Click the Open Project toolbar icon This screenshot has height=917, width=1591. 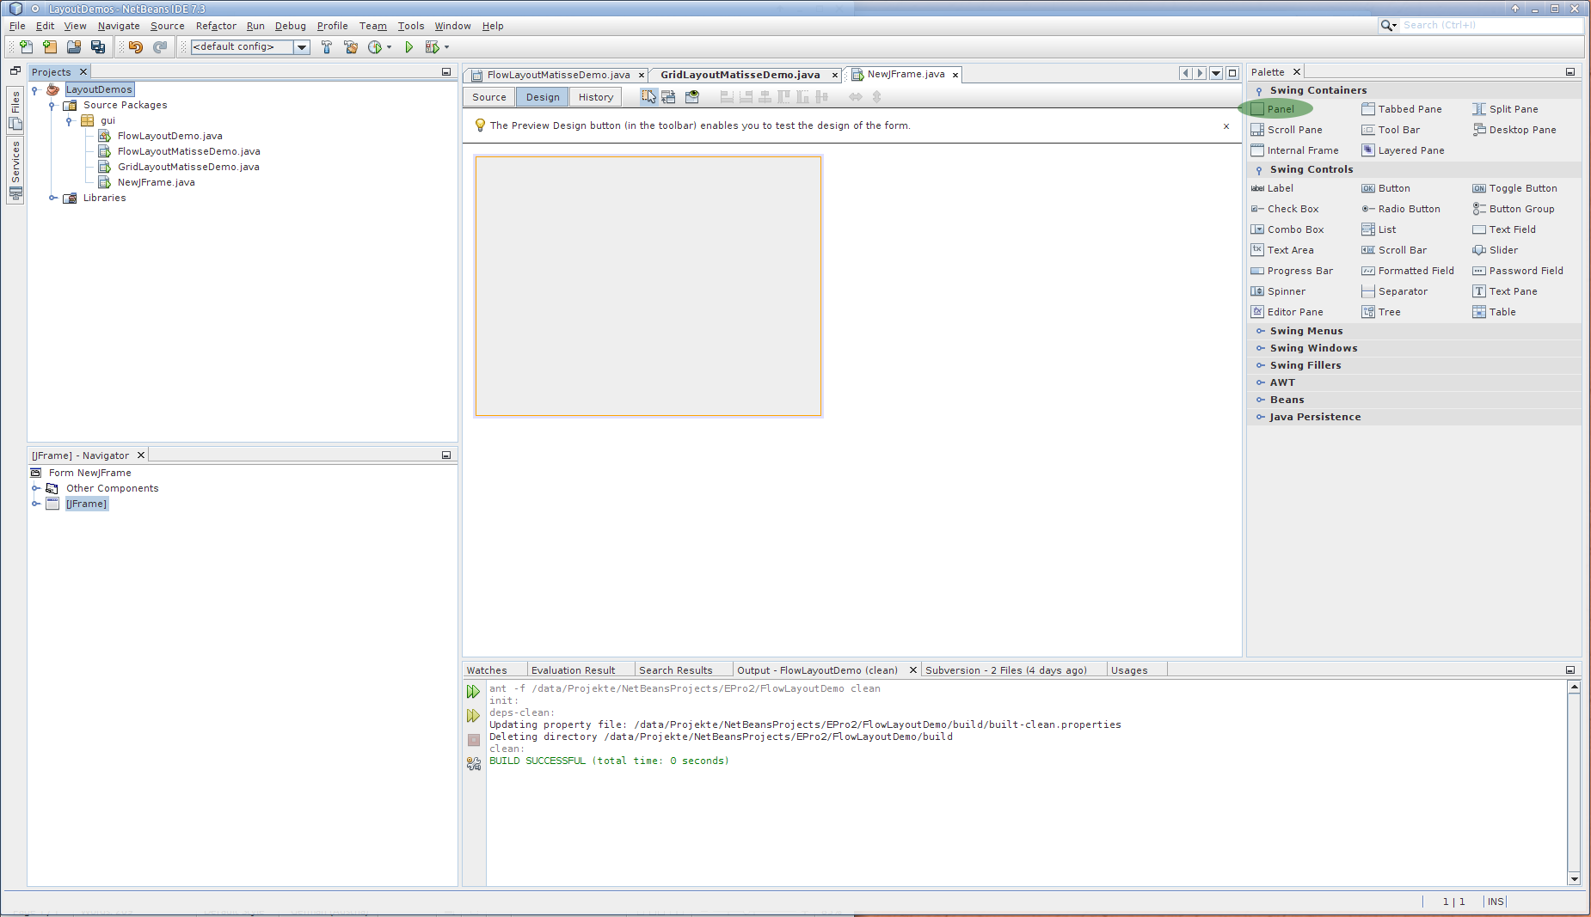[74, 47]
